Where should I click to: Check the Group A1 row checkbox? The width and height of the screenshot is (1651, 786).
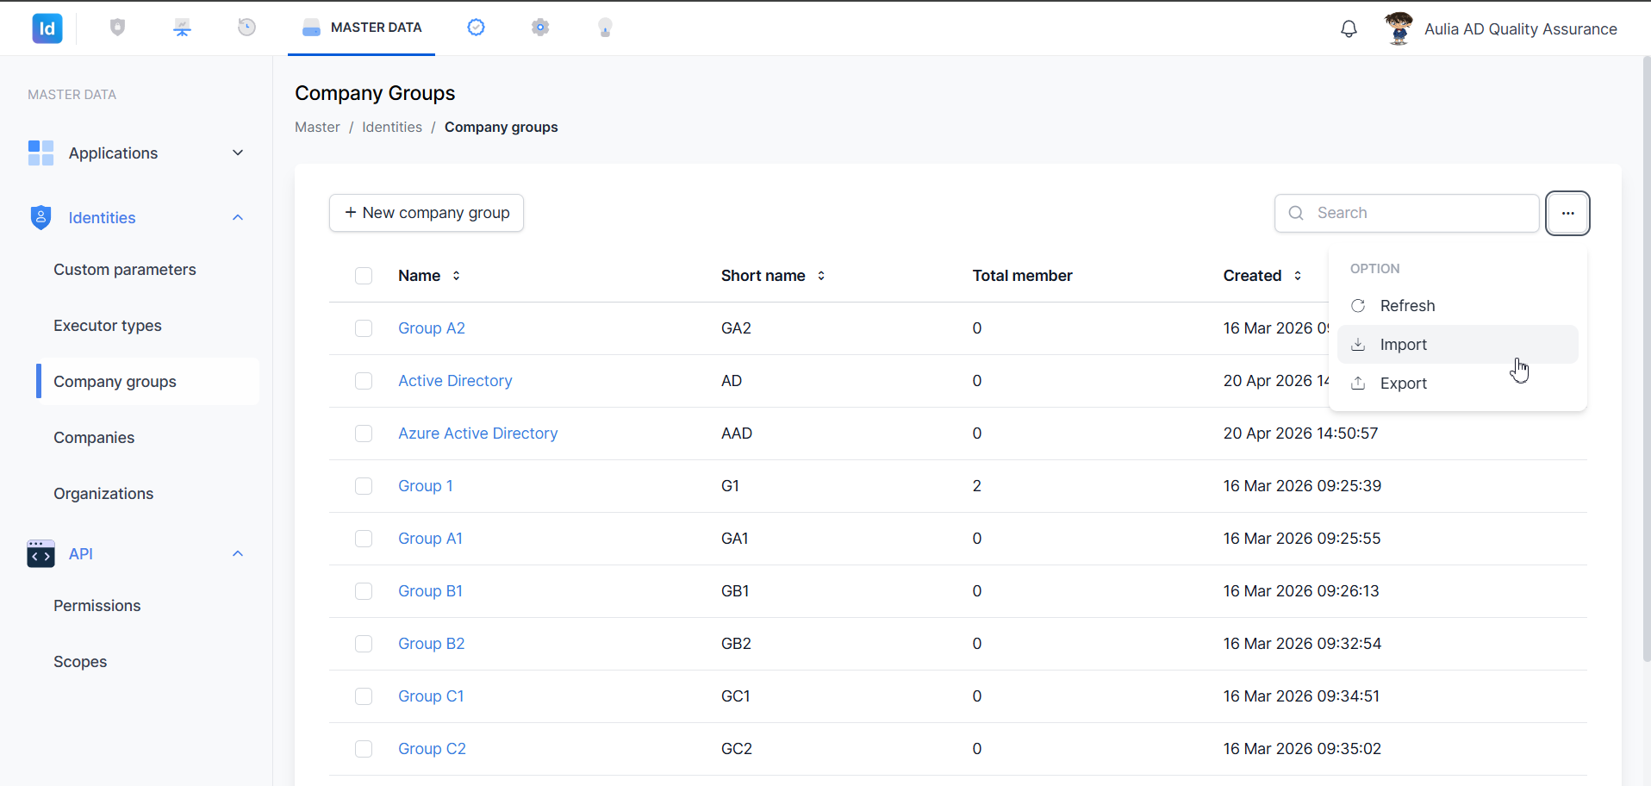click(364, 539)
